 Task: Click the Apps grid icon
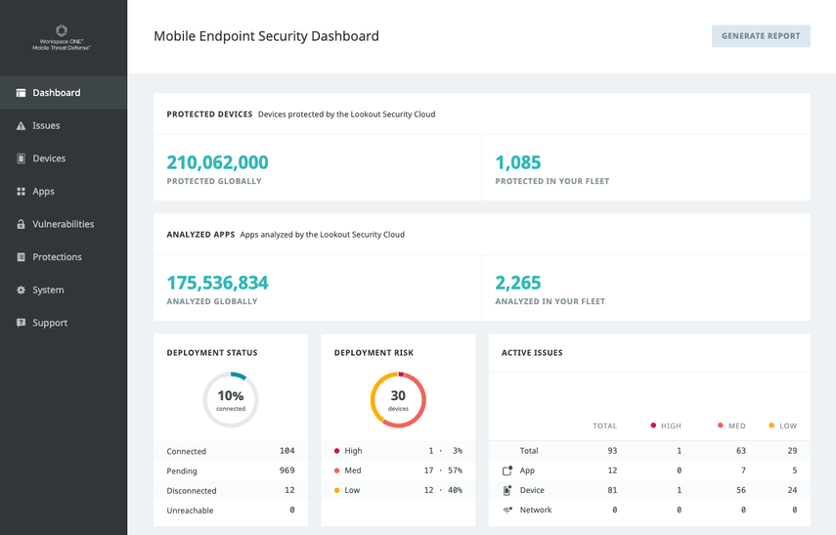click(x=21, y=192)
